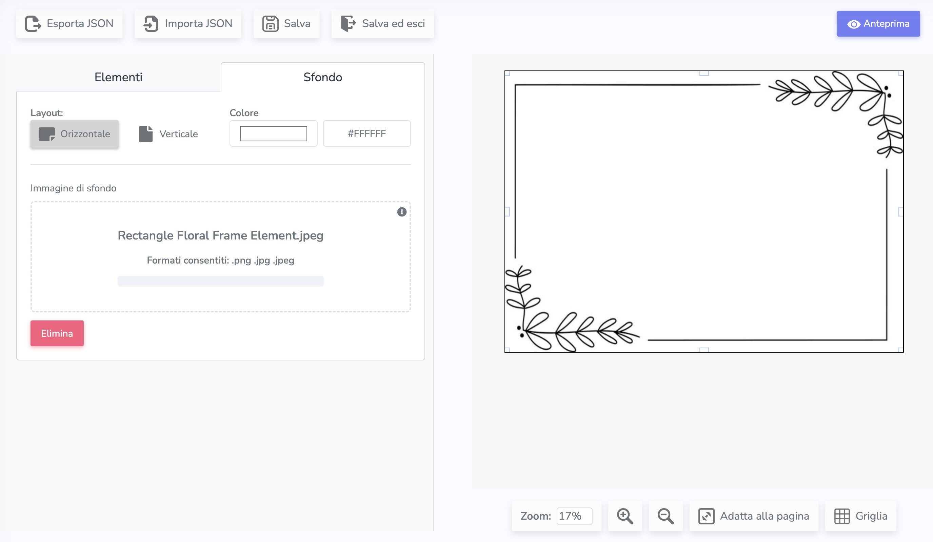Click the Salva floppy disk icon
Screen dimensions: 933x542
pos(270,24)
